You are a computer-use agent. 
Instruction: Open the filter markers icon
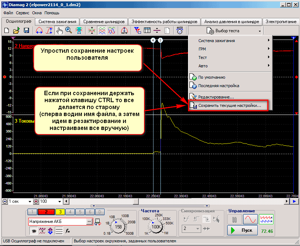click(137, 30)
